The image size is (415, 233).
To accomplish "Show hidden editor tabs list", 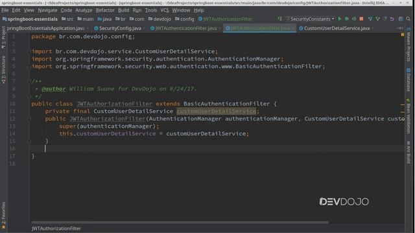I will [400, 28].
